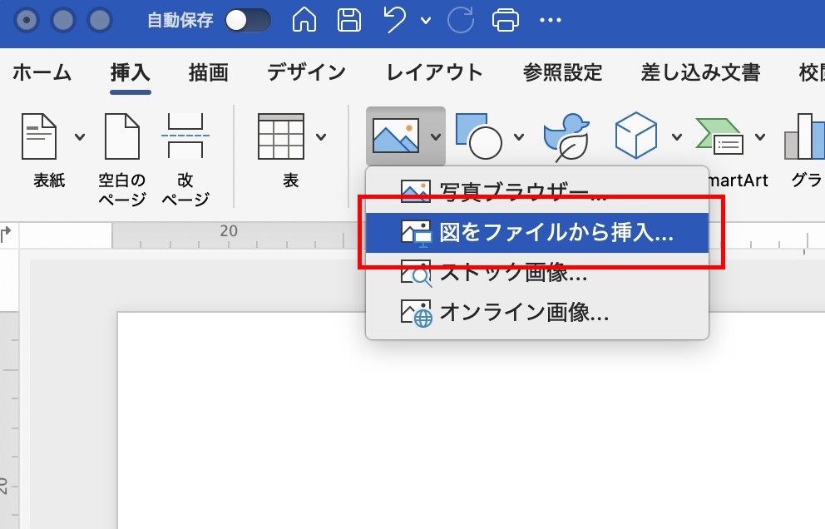Click the Save disk icon
The width and height of the screenshot is (825, 529).
click(x=349, y=20)
